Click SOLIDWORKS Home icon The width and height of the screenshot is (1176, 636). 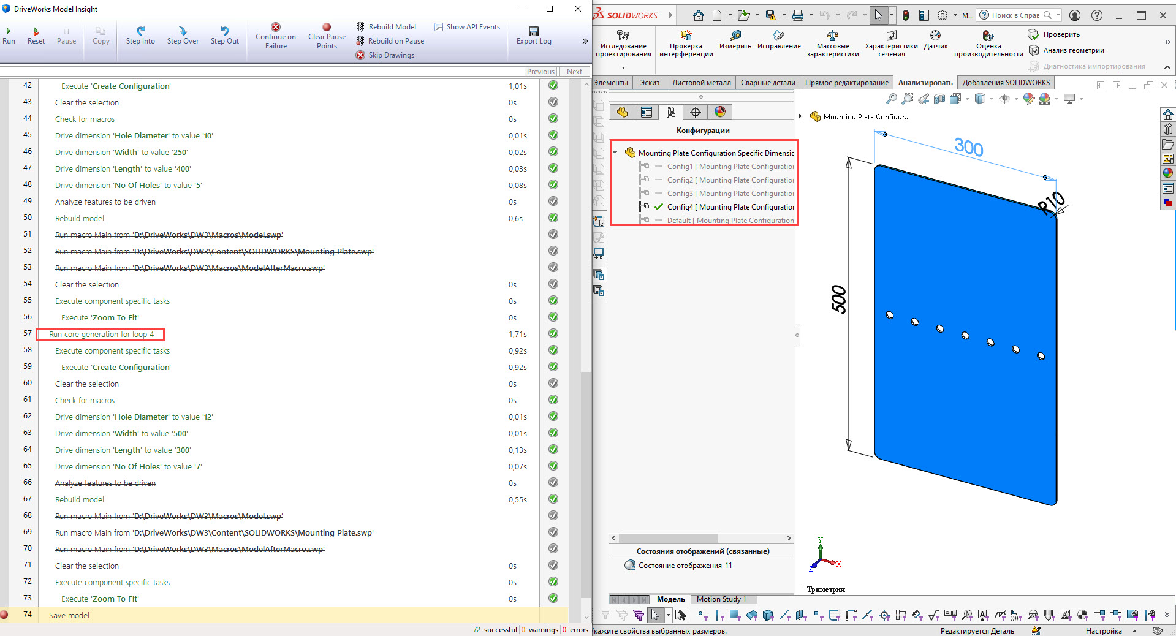pos(698,15)
